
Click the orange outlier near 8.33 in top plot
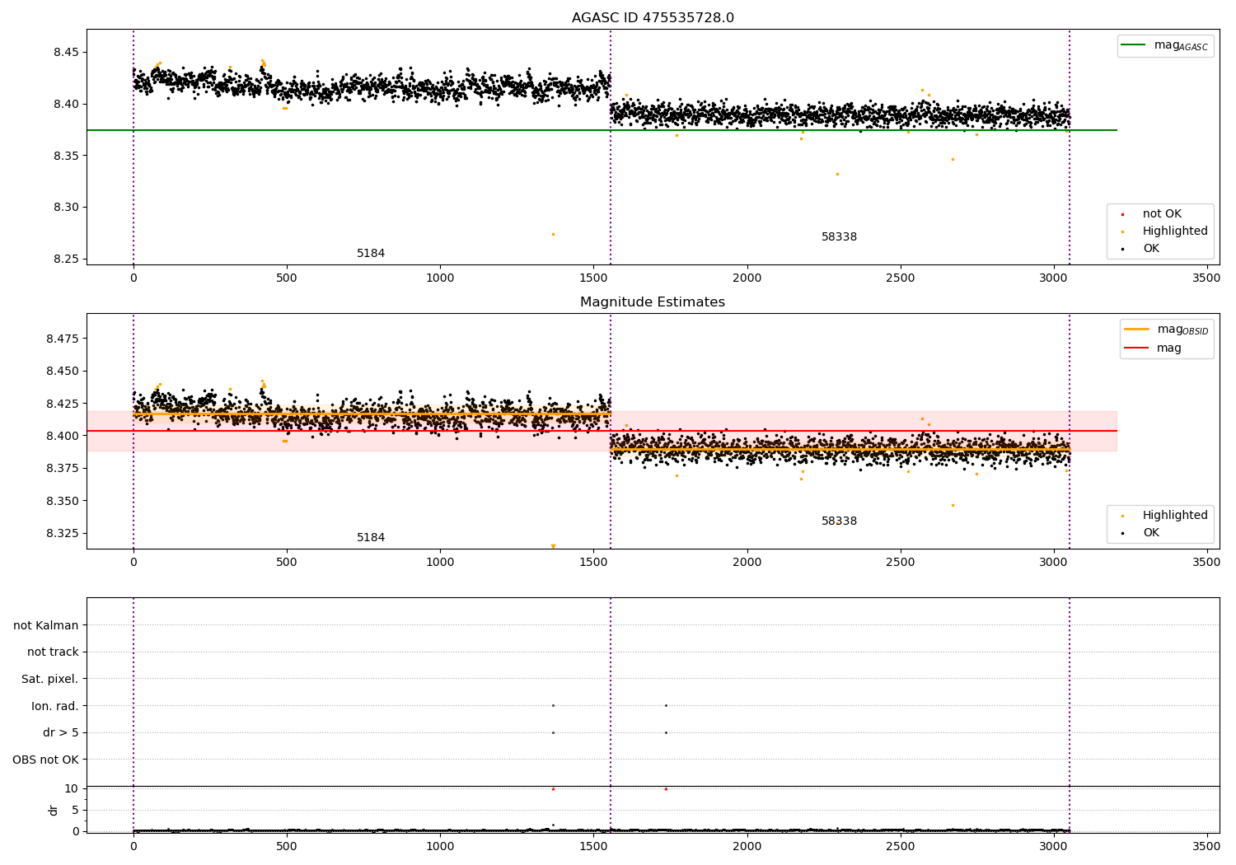point(837,174)
